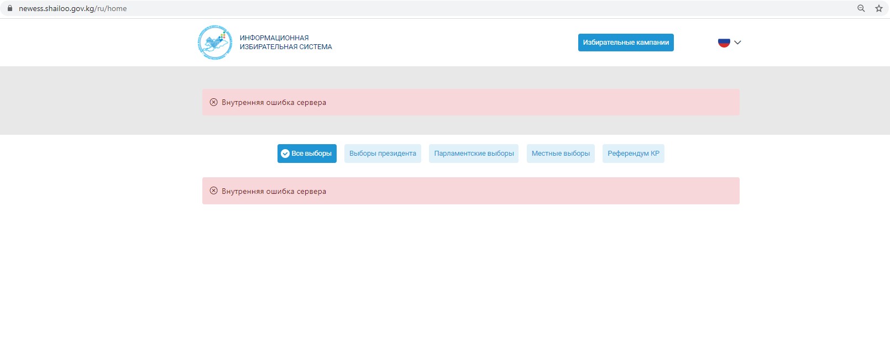
Task: Open the Избирательные кампании button
Action: (x=626, y=43)
